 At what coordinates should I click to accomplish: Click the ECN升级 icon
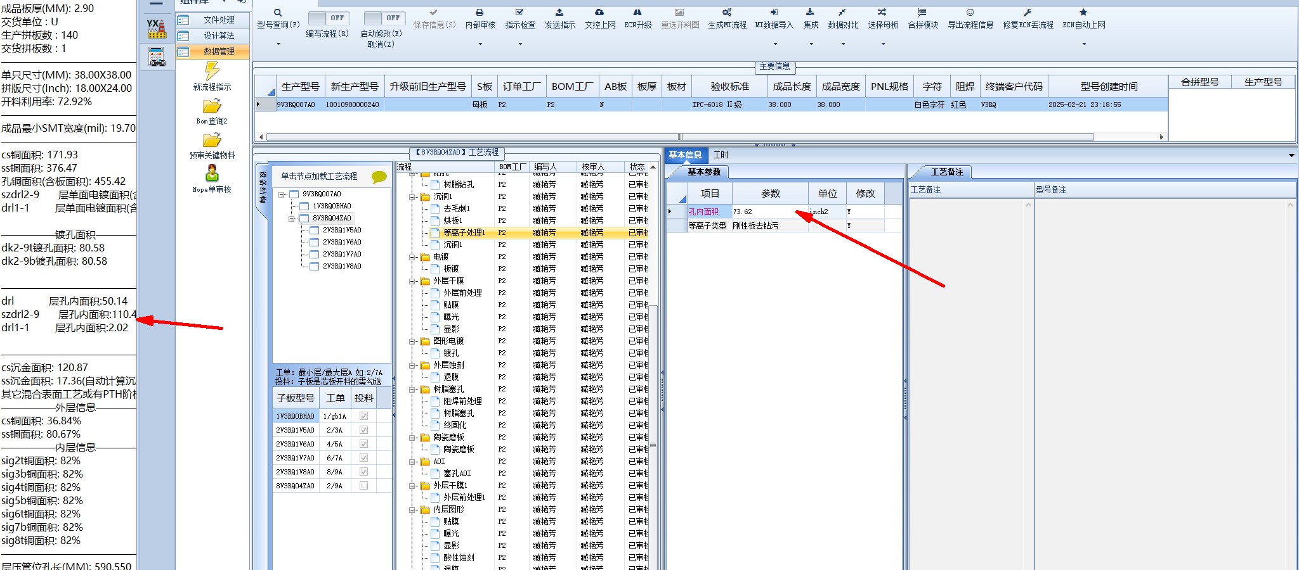pyautogui.click(x=637, y=13)
